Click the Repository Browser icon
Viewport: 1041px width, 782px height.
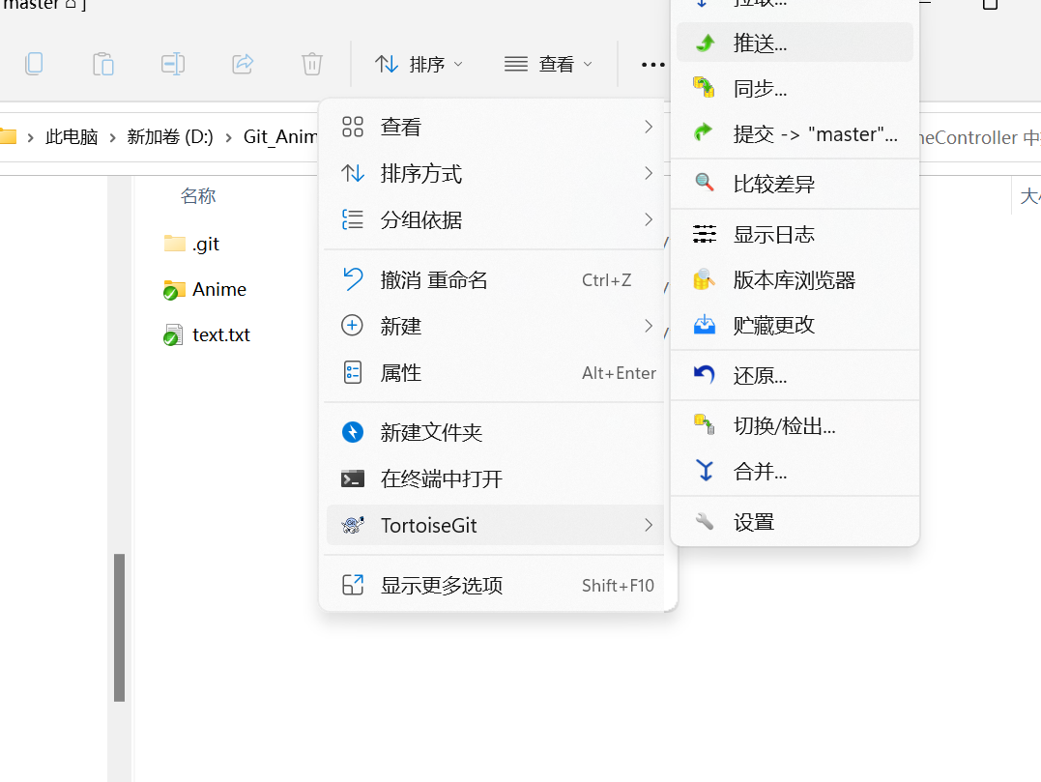point(705,280)
